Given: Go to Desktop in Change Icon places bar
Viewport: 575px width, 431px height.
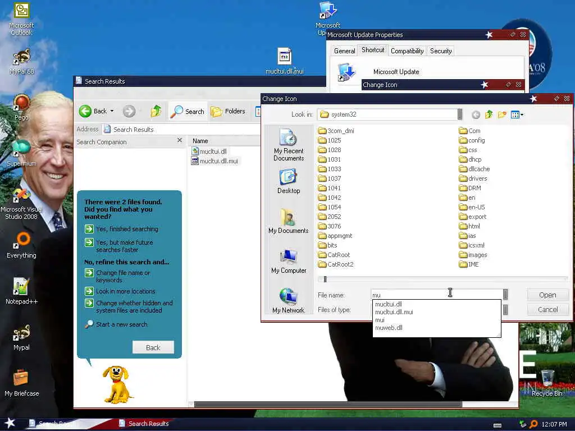Looking at the screenshot, I should [x=289, y=181].
